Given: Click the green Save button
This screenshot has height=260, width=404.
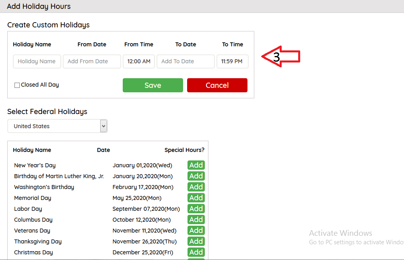Looking at the screenshot, I should point(153,85).
